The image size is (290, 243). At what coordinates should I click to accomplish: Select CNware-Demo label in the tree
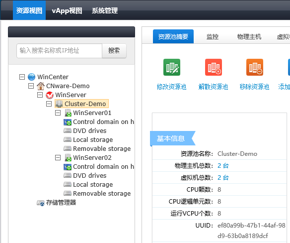point(68,86)
